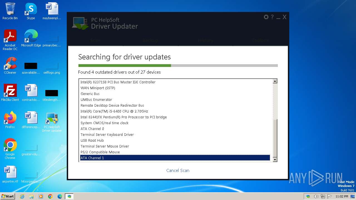Open Skype desktop shortcut
The height and width of the screenshot is (200, 356).
[31, 11]
